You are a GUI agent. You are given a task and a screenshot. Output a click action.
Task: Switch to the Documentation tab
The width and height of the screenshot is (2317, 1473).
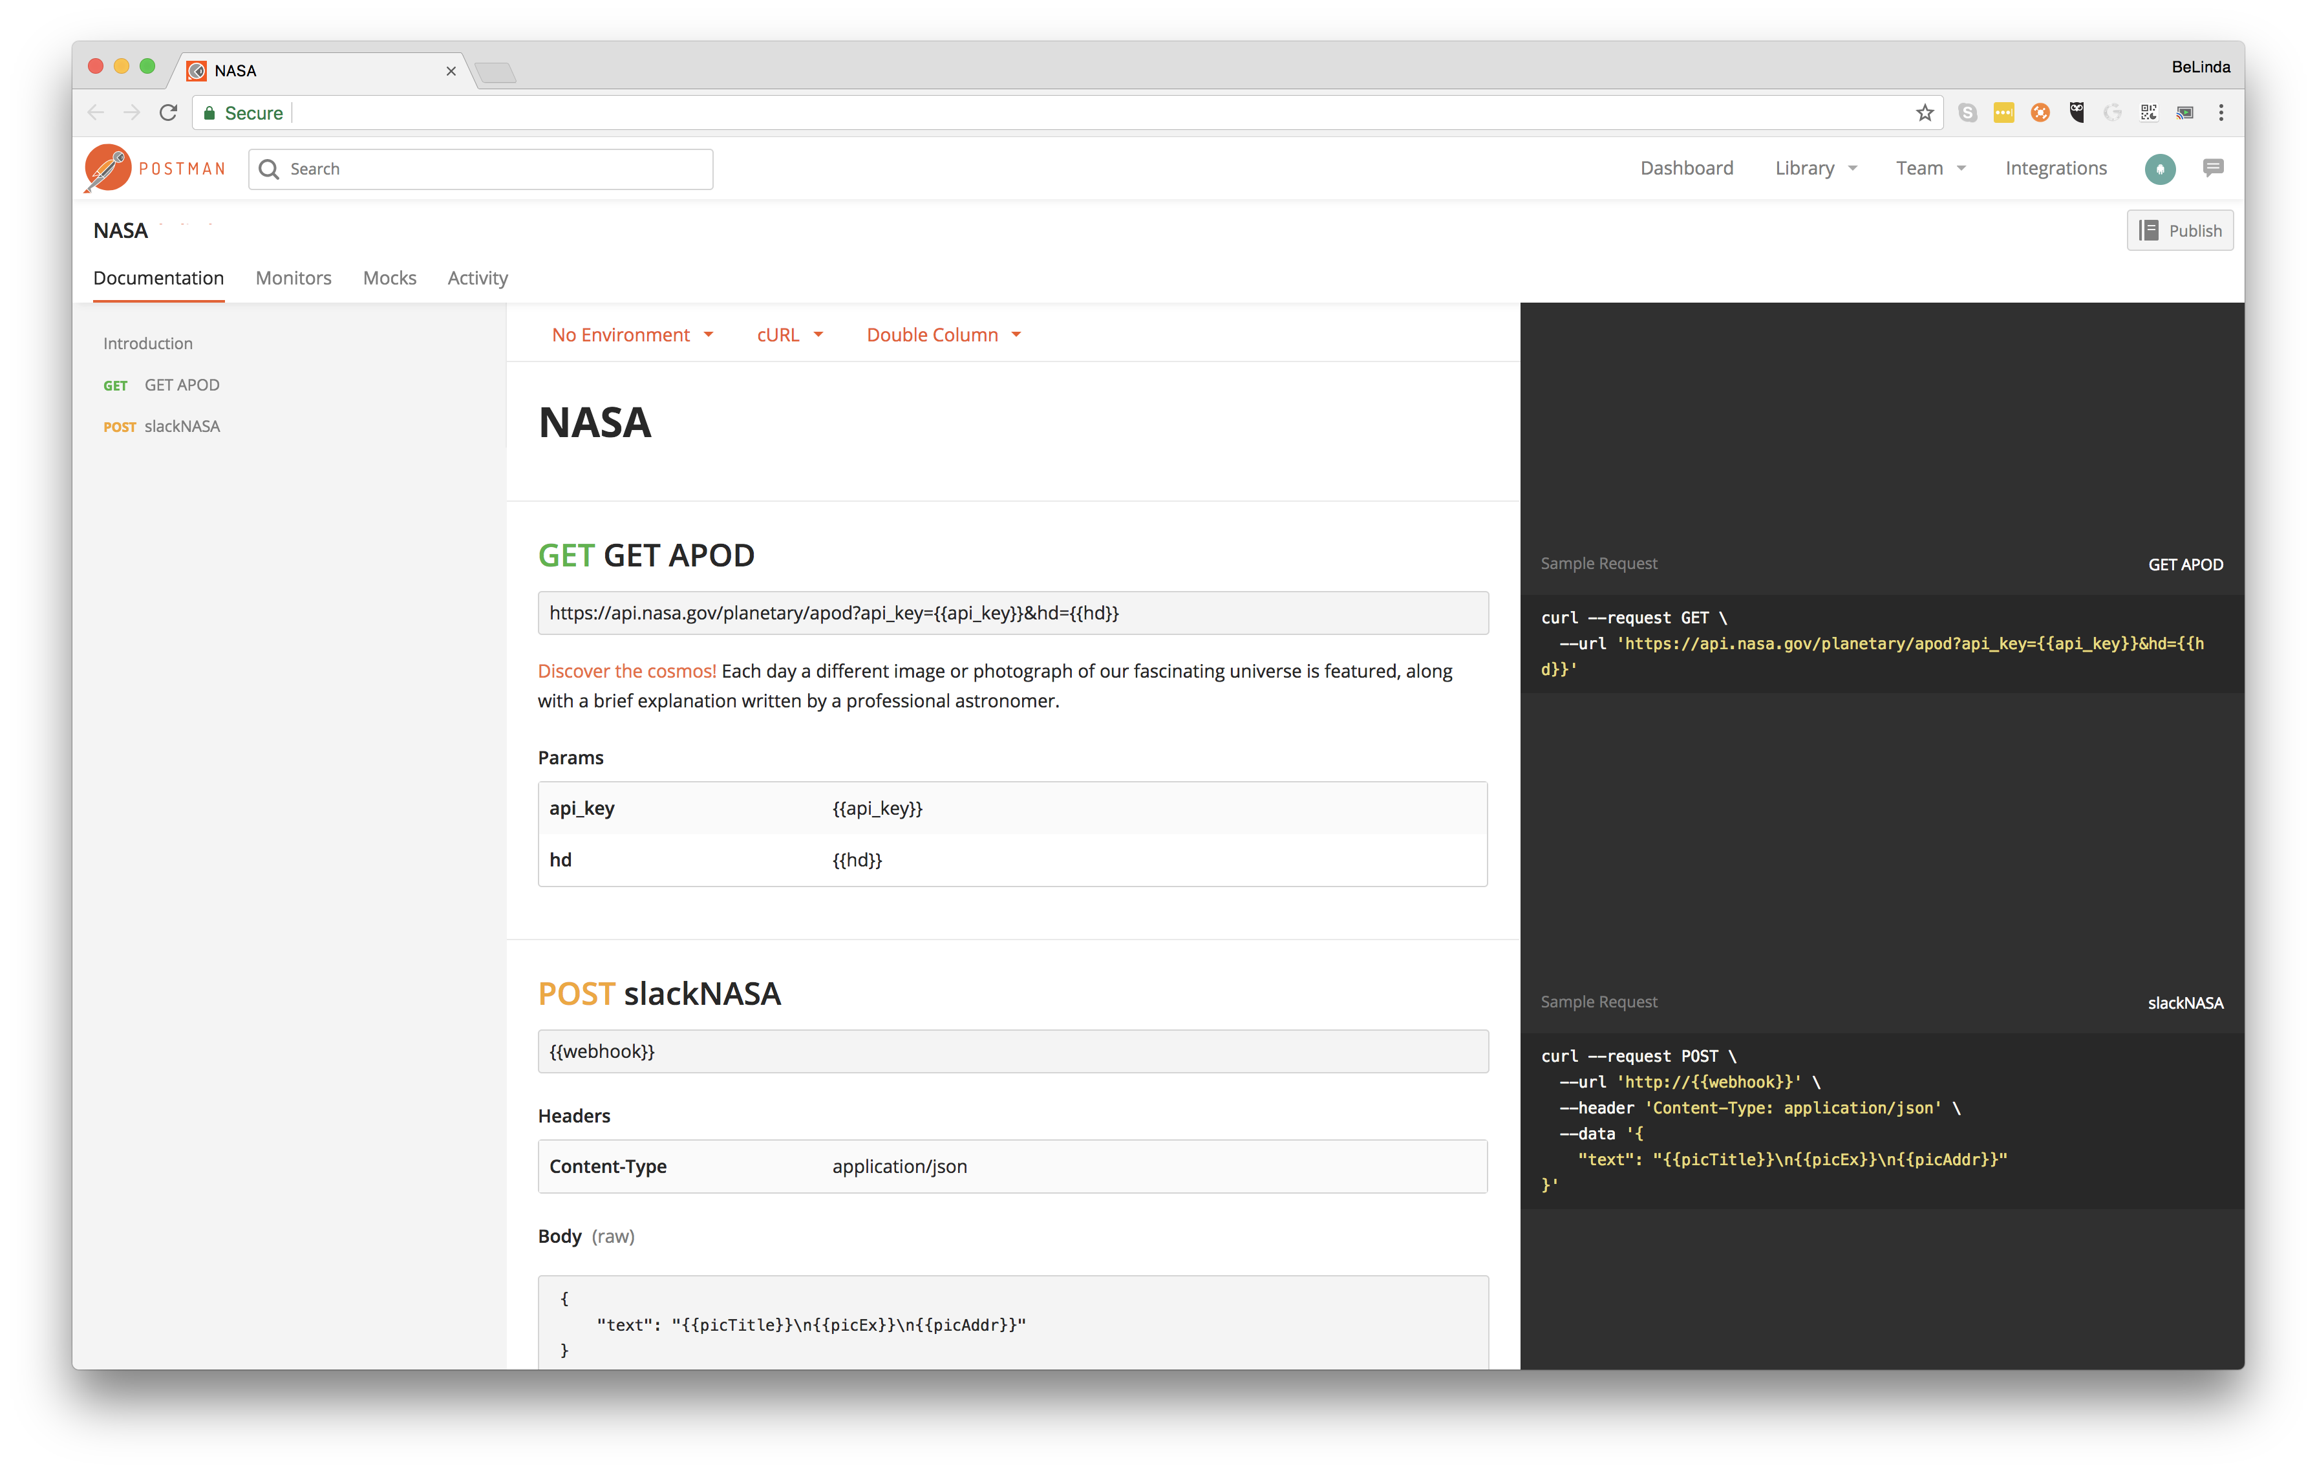(x=159, y=278)
